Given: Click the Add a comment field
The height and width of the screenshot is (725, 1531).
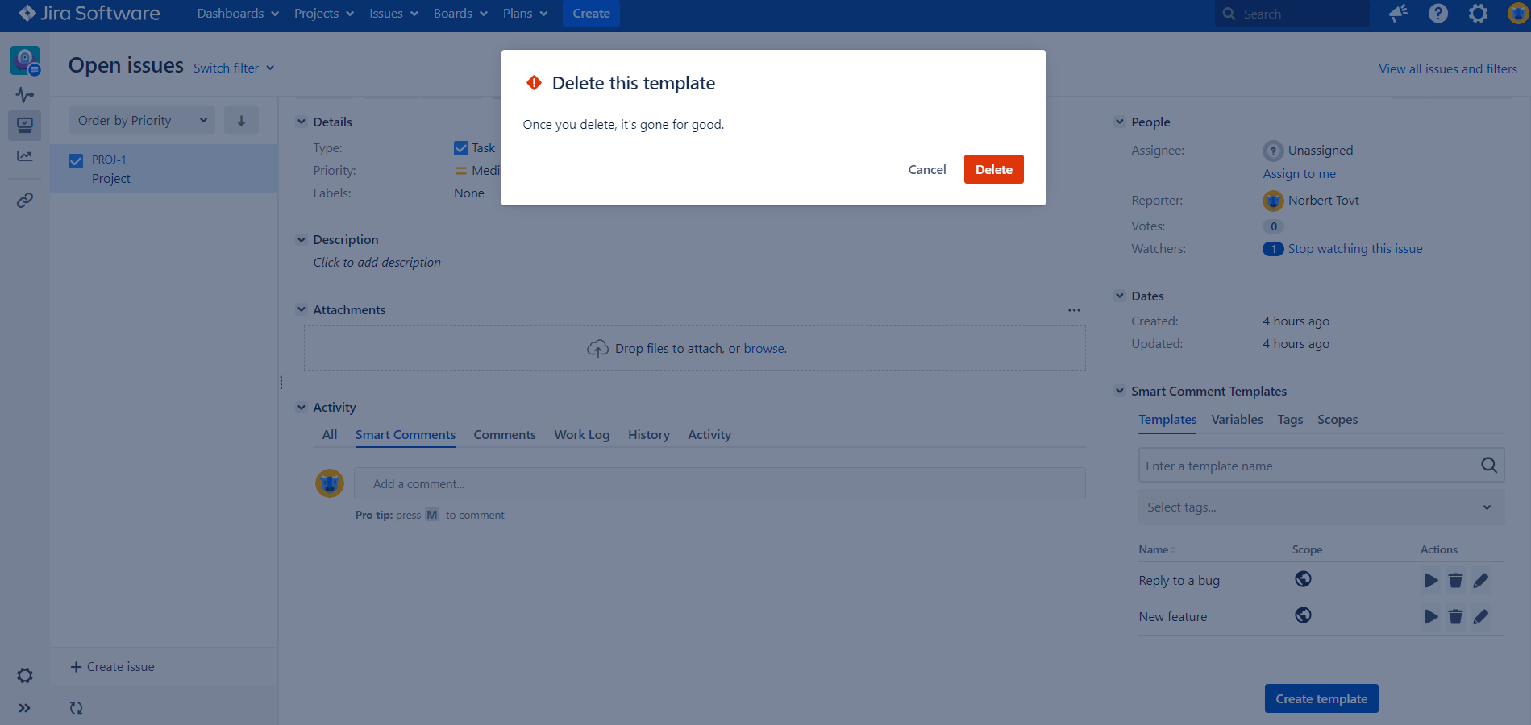Looking at the screenshot, I should [719, 484].
